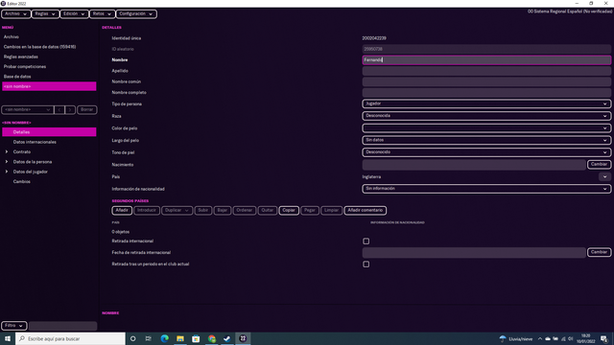The height and width of the screenshot is (345, 614).
Task: Click the Pegar button
Action: coord(310,211)
